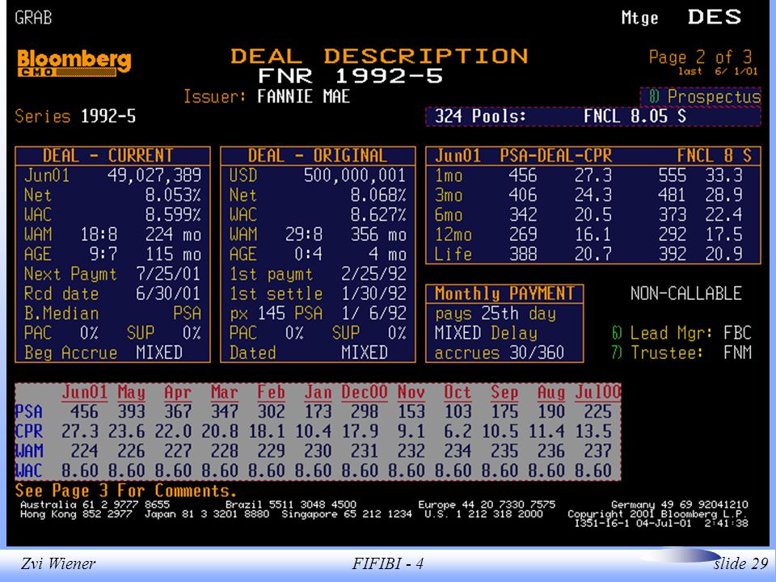Click the DES function label
Viewport: 776px width, 582px height.
715,17
